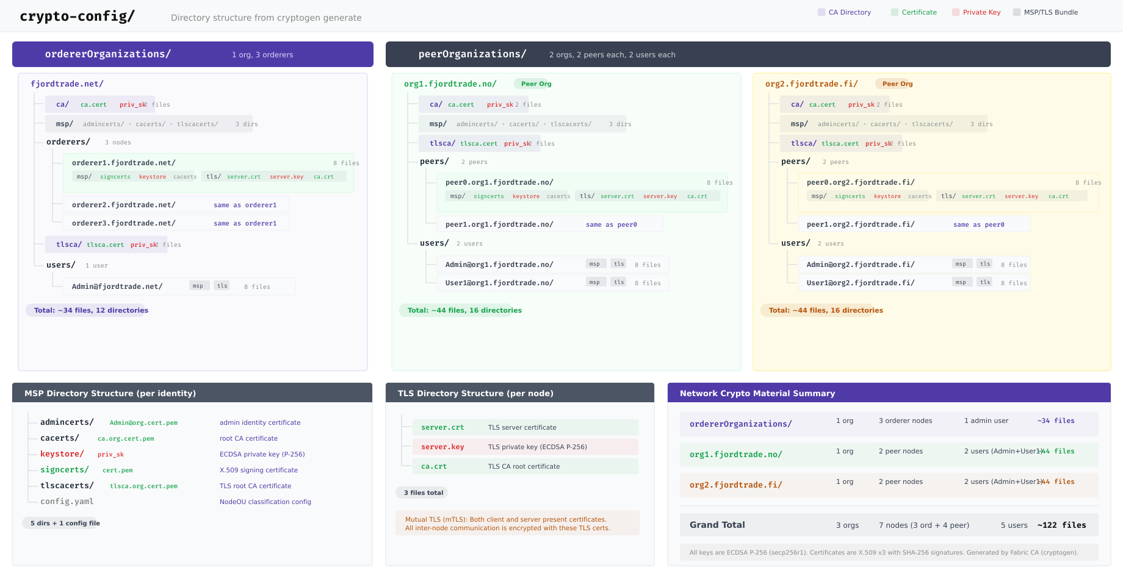Click the ca.cert tag in org2 ca directory

822,104
